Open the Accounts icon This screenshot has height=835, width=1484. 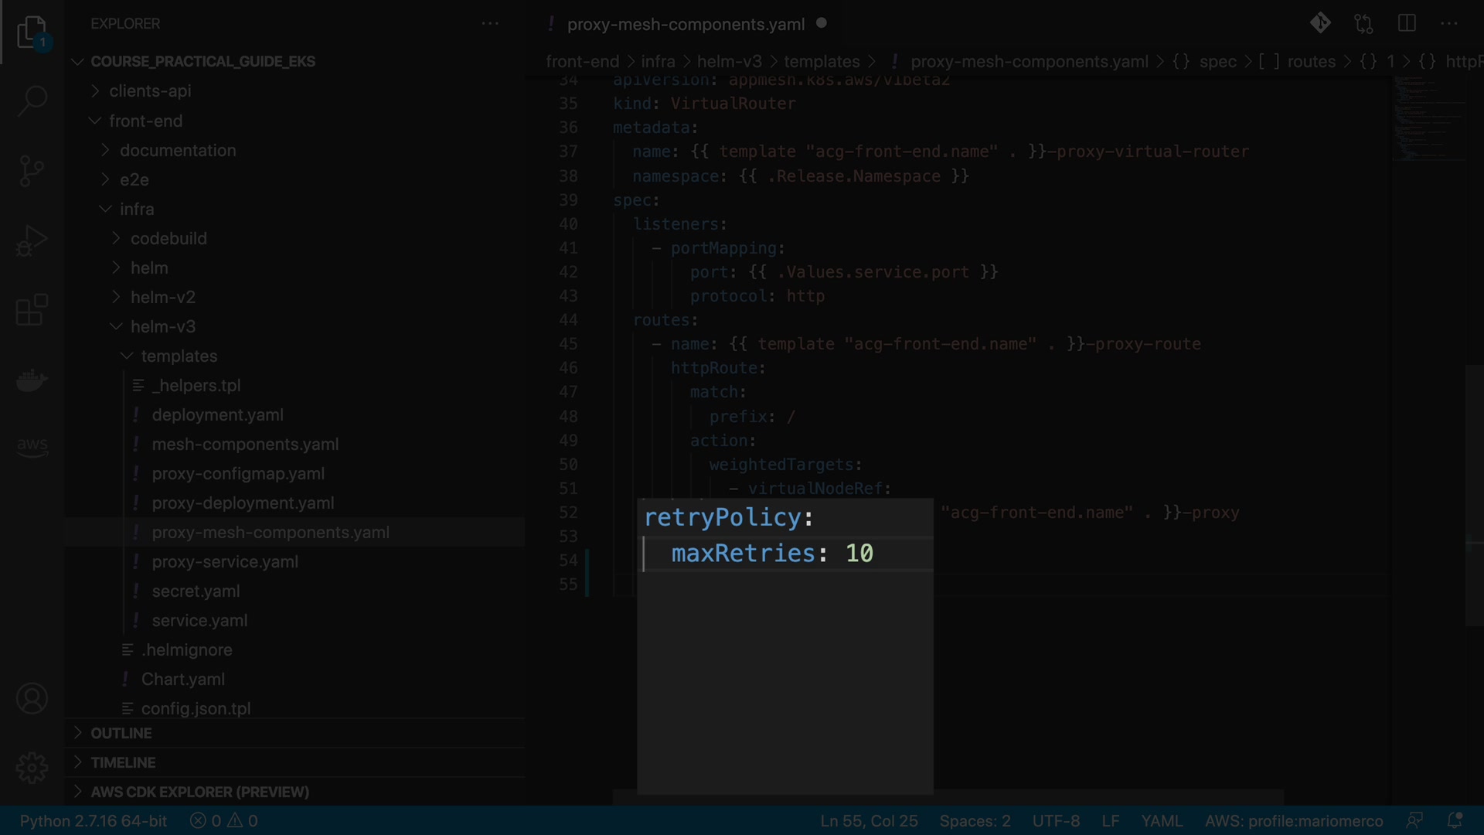pos(32,699)
